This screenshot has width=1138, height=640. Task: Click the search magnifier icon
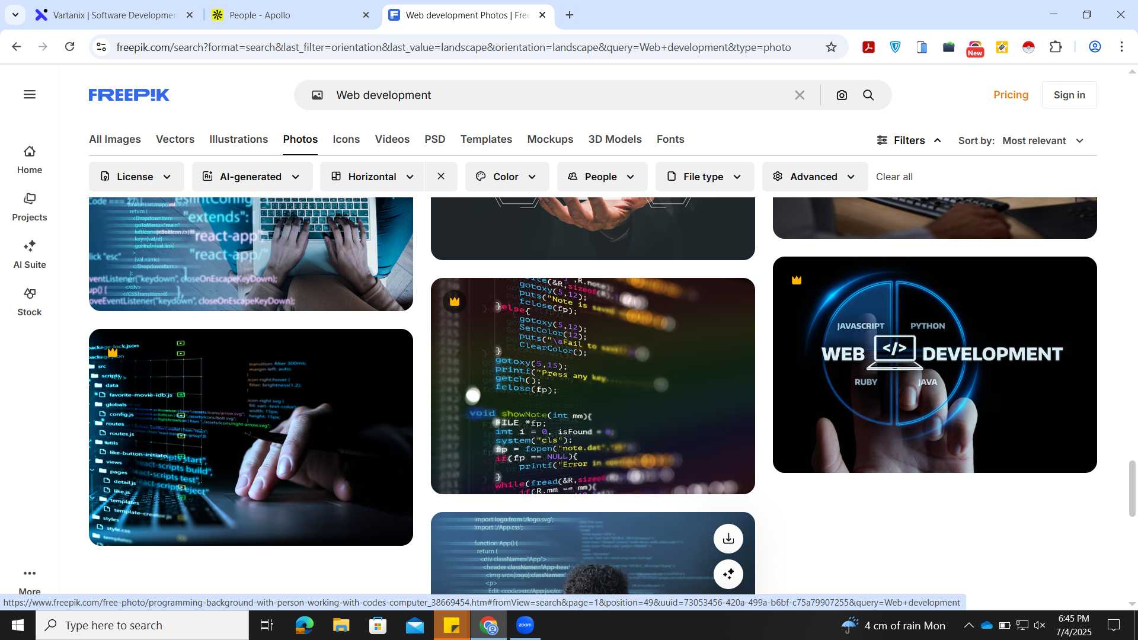868,95
